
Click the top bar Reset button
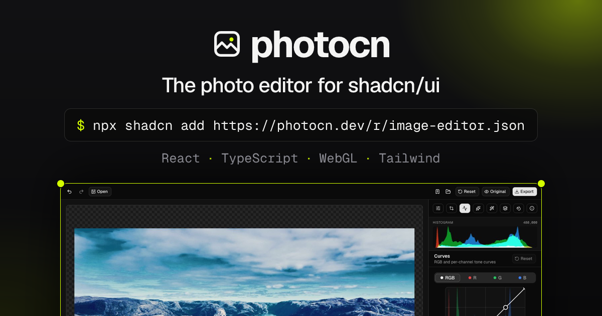(x=467, y=192)
